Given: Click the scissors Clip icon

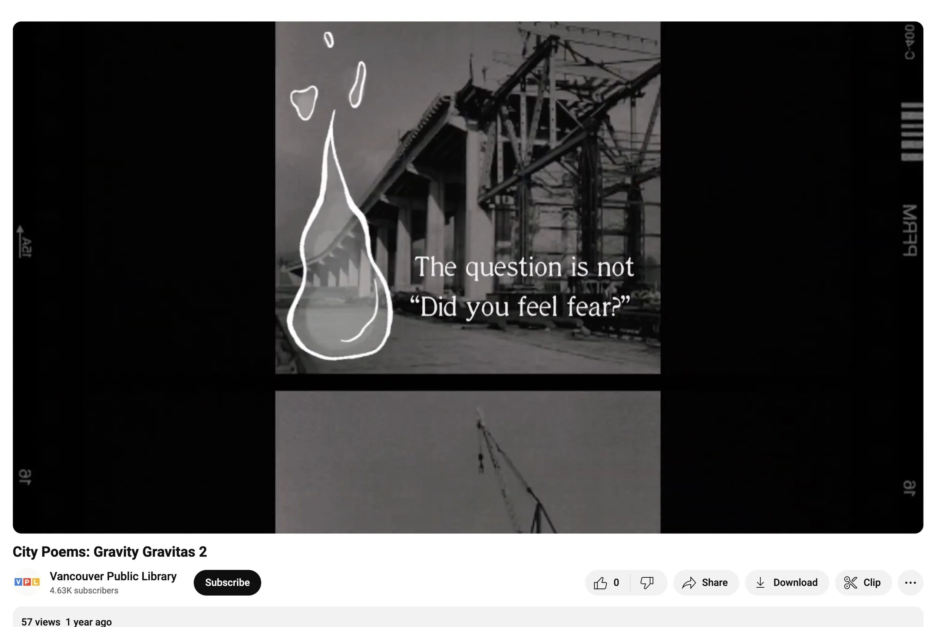Looking at the screenshot, I should [850, 583].
